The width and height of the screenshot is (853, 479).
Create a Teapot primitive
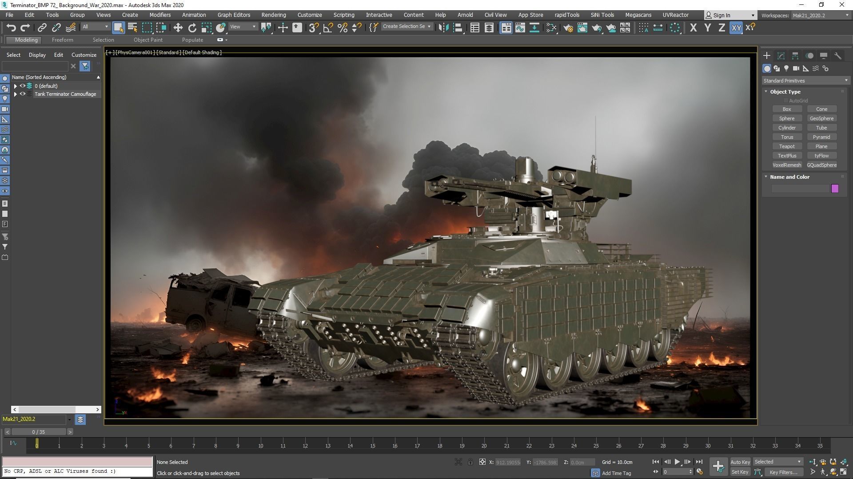tap(787, 146)
